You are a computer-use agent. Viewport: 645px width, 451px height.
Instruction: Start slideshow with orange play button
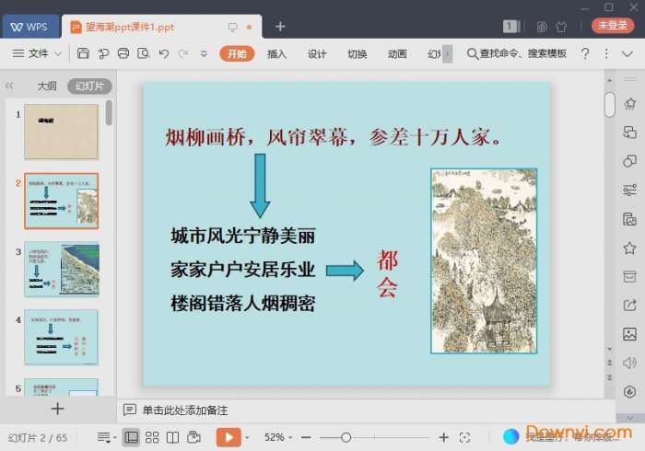coord(228,437)
